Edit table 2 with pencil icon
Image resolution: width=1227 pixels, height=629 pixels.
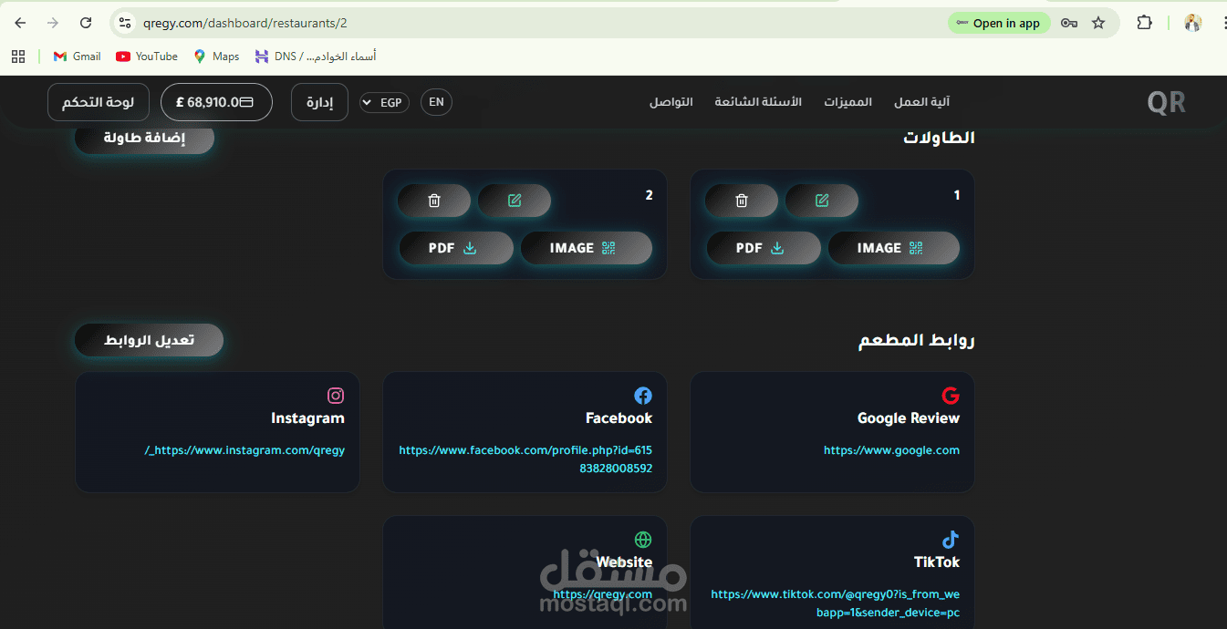(515, 201)
